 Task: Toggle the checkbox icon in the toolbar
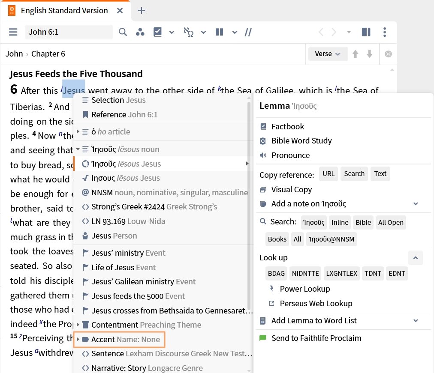158,32
